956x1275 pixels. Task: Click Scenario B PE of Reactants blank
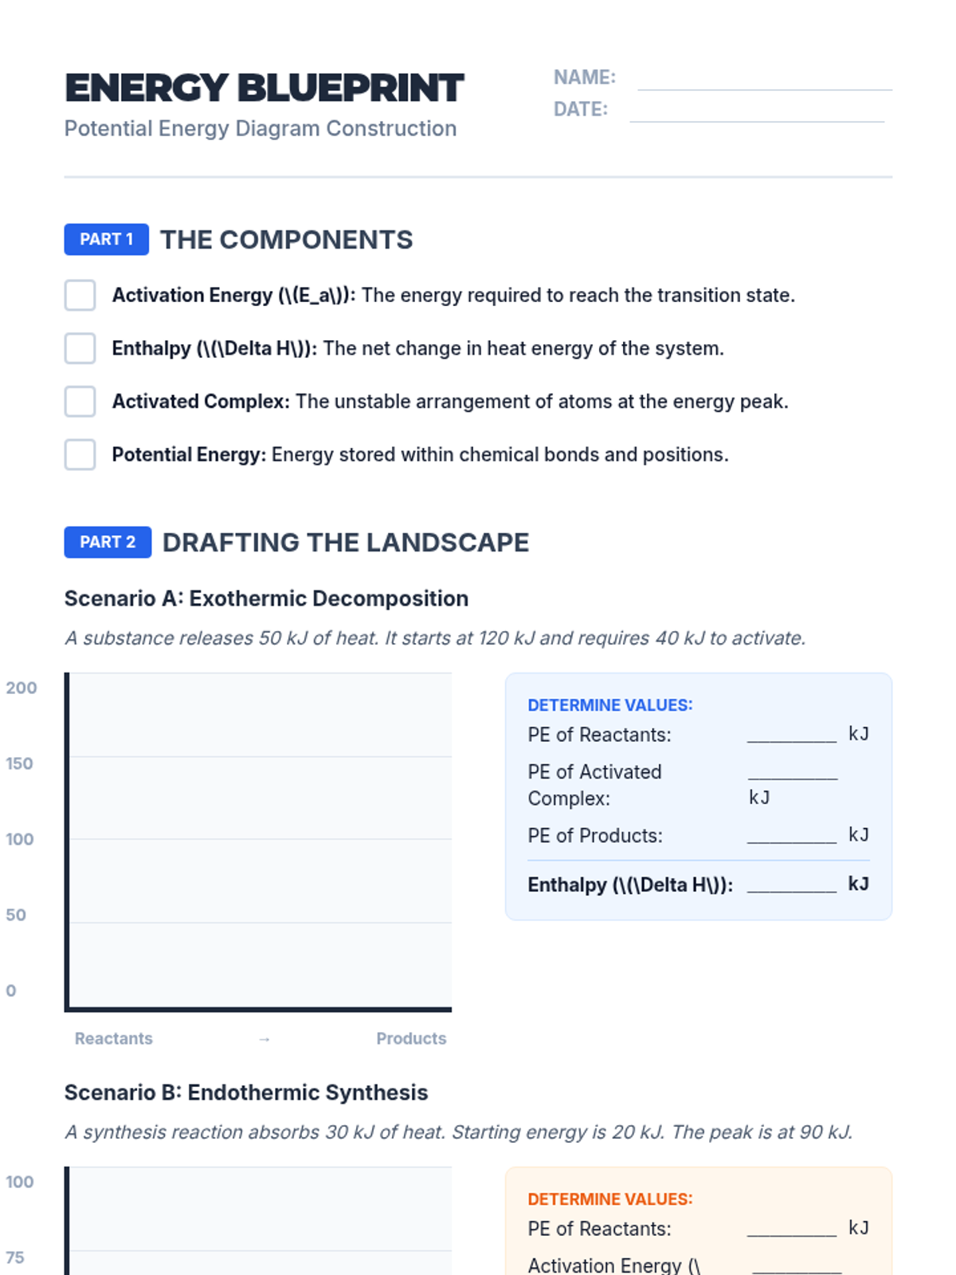click(x=791, y=1228)
